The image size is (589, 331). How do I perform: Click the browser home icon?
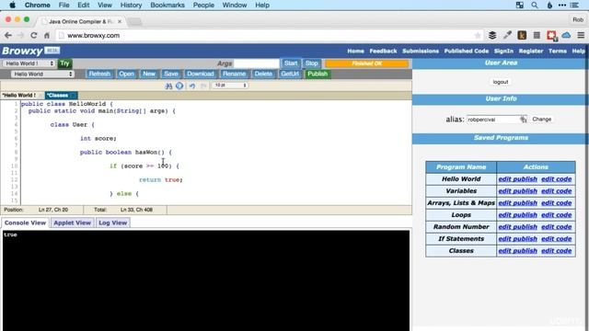[47, 35]
